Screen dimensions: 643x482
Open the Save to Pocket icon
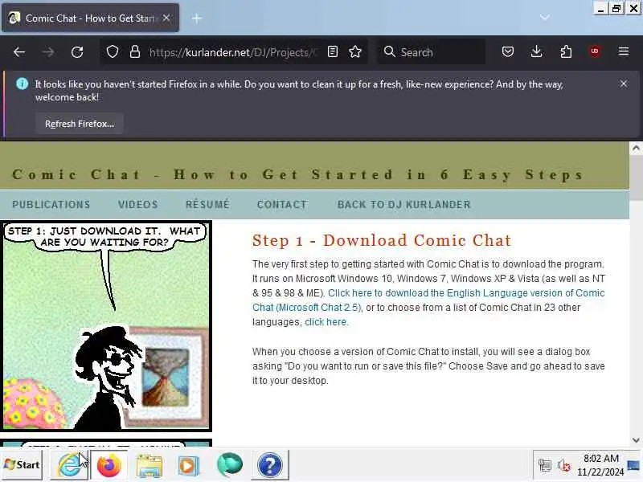508,51
